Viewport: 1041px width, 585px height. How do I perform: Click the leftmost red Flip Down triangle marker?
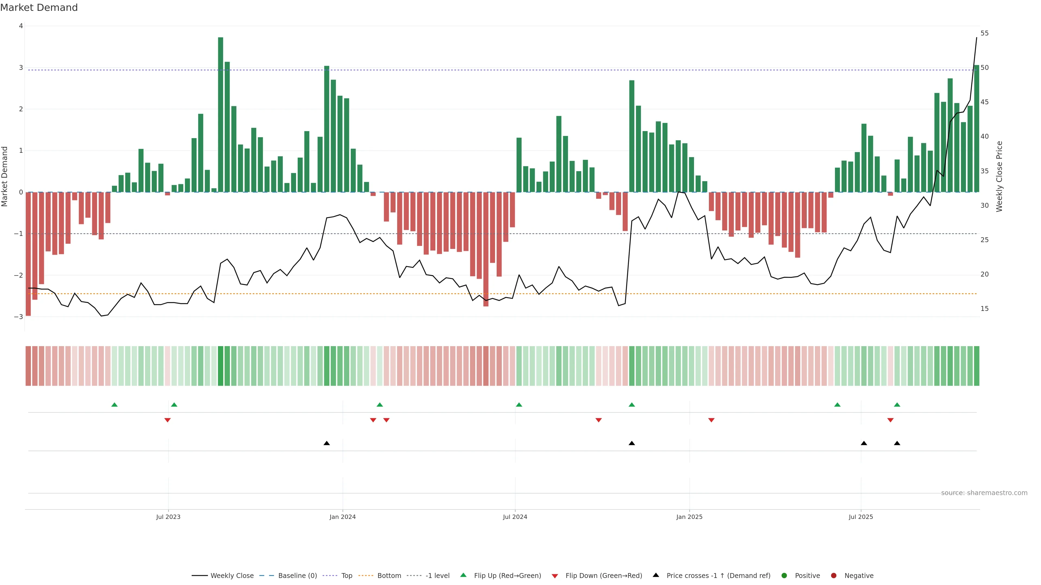(167, 420)
